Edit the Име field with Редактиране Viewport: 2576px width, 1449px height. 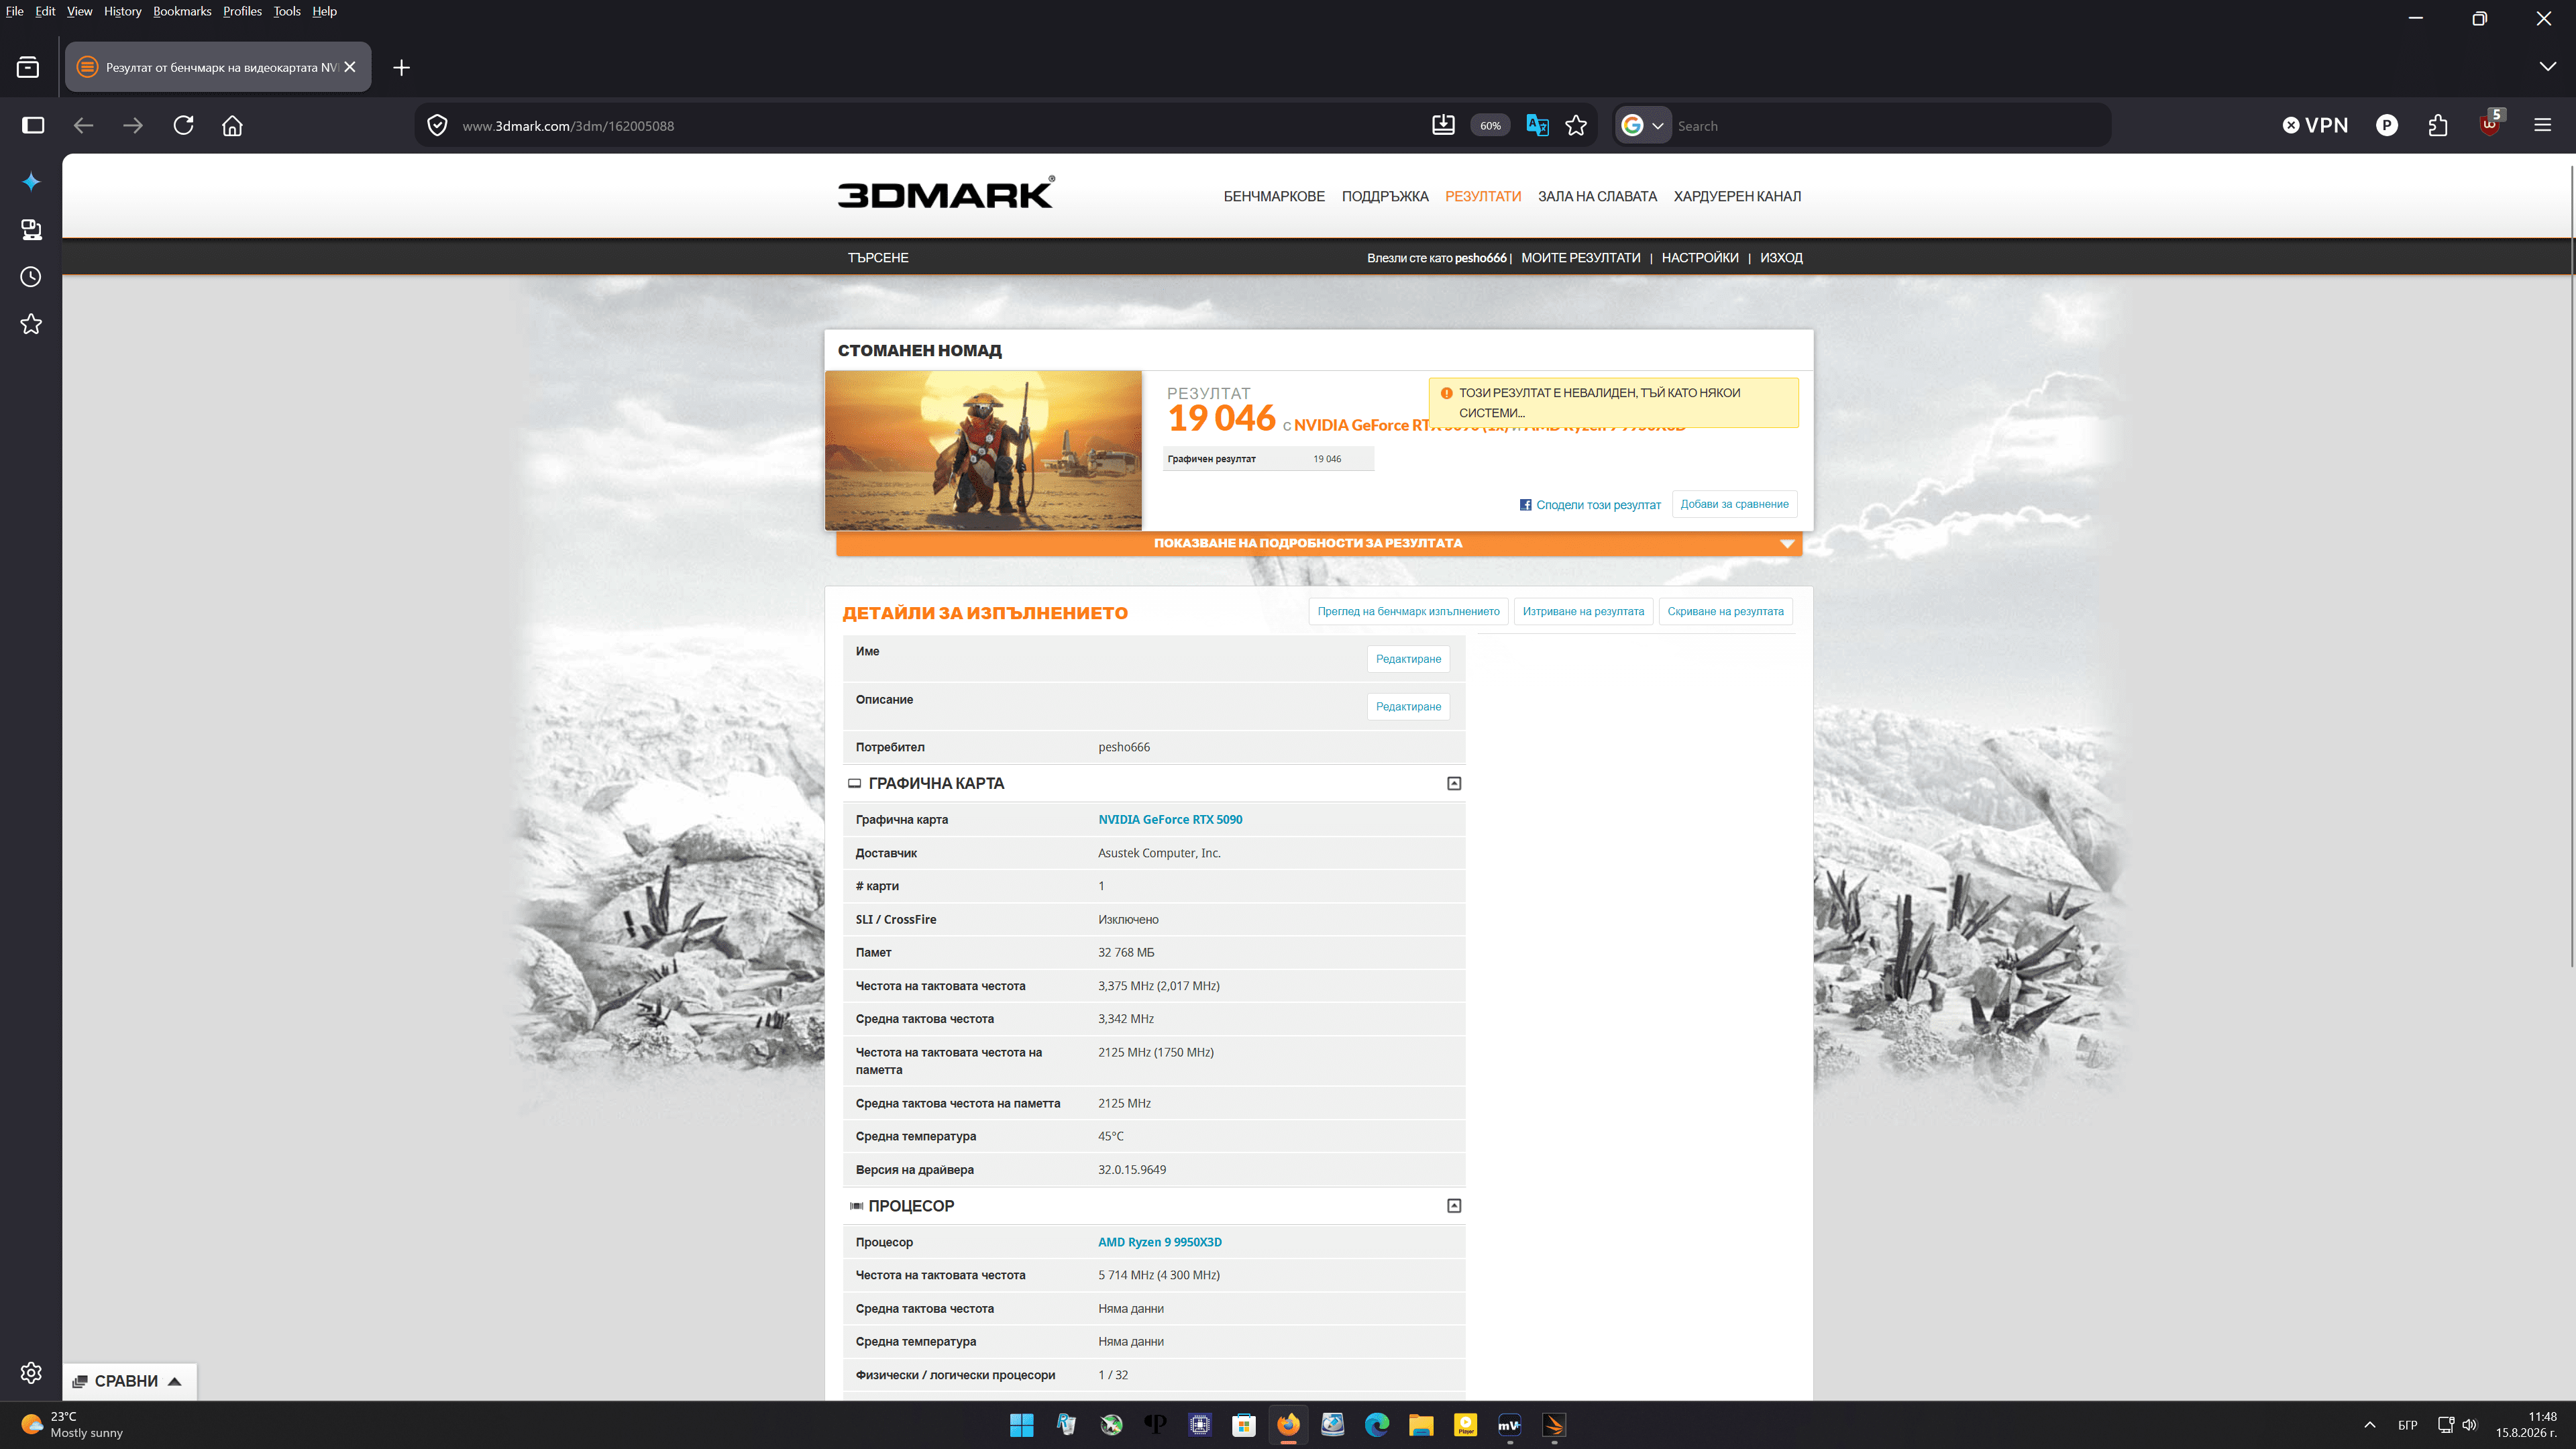pos(1408,659)
